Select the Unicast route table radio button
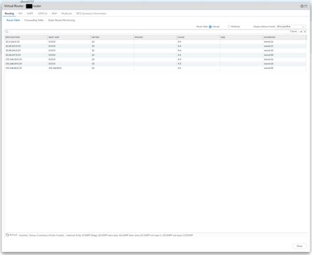 (210, 27)
